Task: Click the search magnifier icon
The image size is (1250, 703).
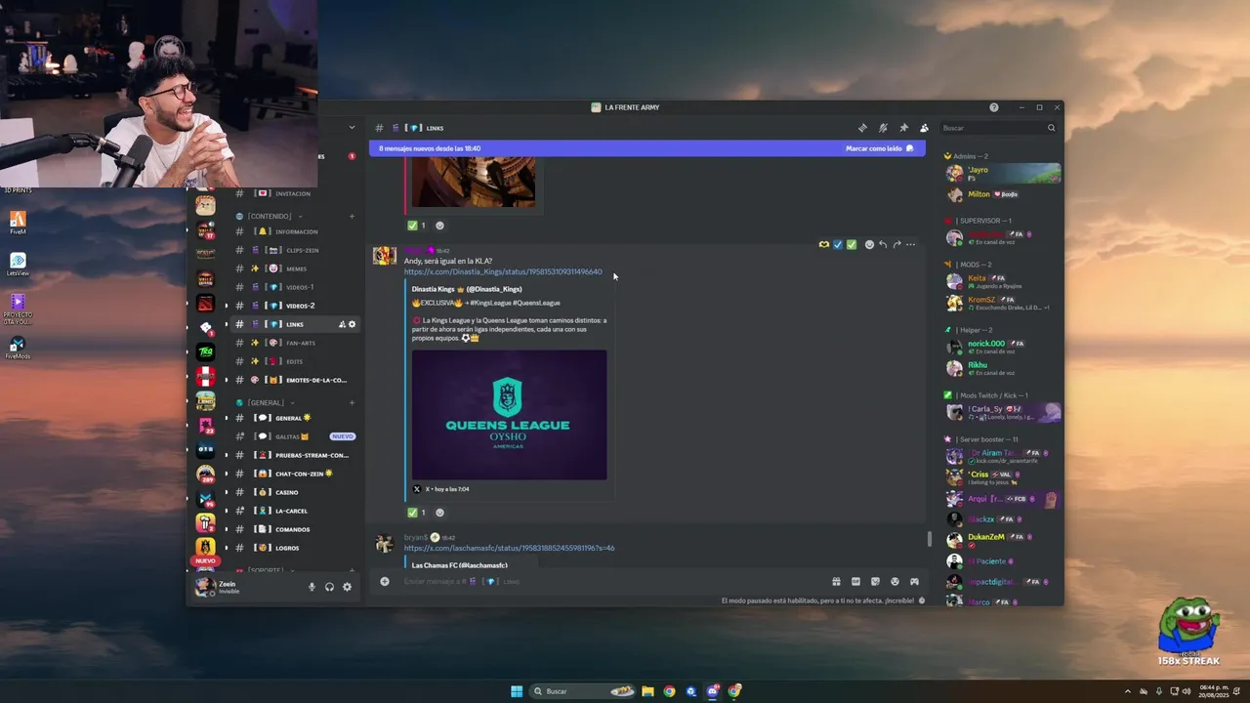Action: pyautogui.click(x=1052, y=128)
